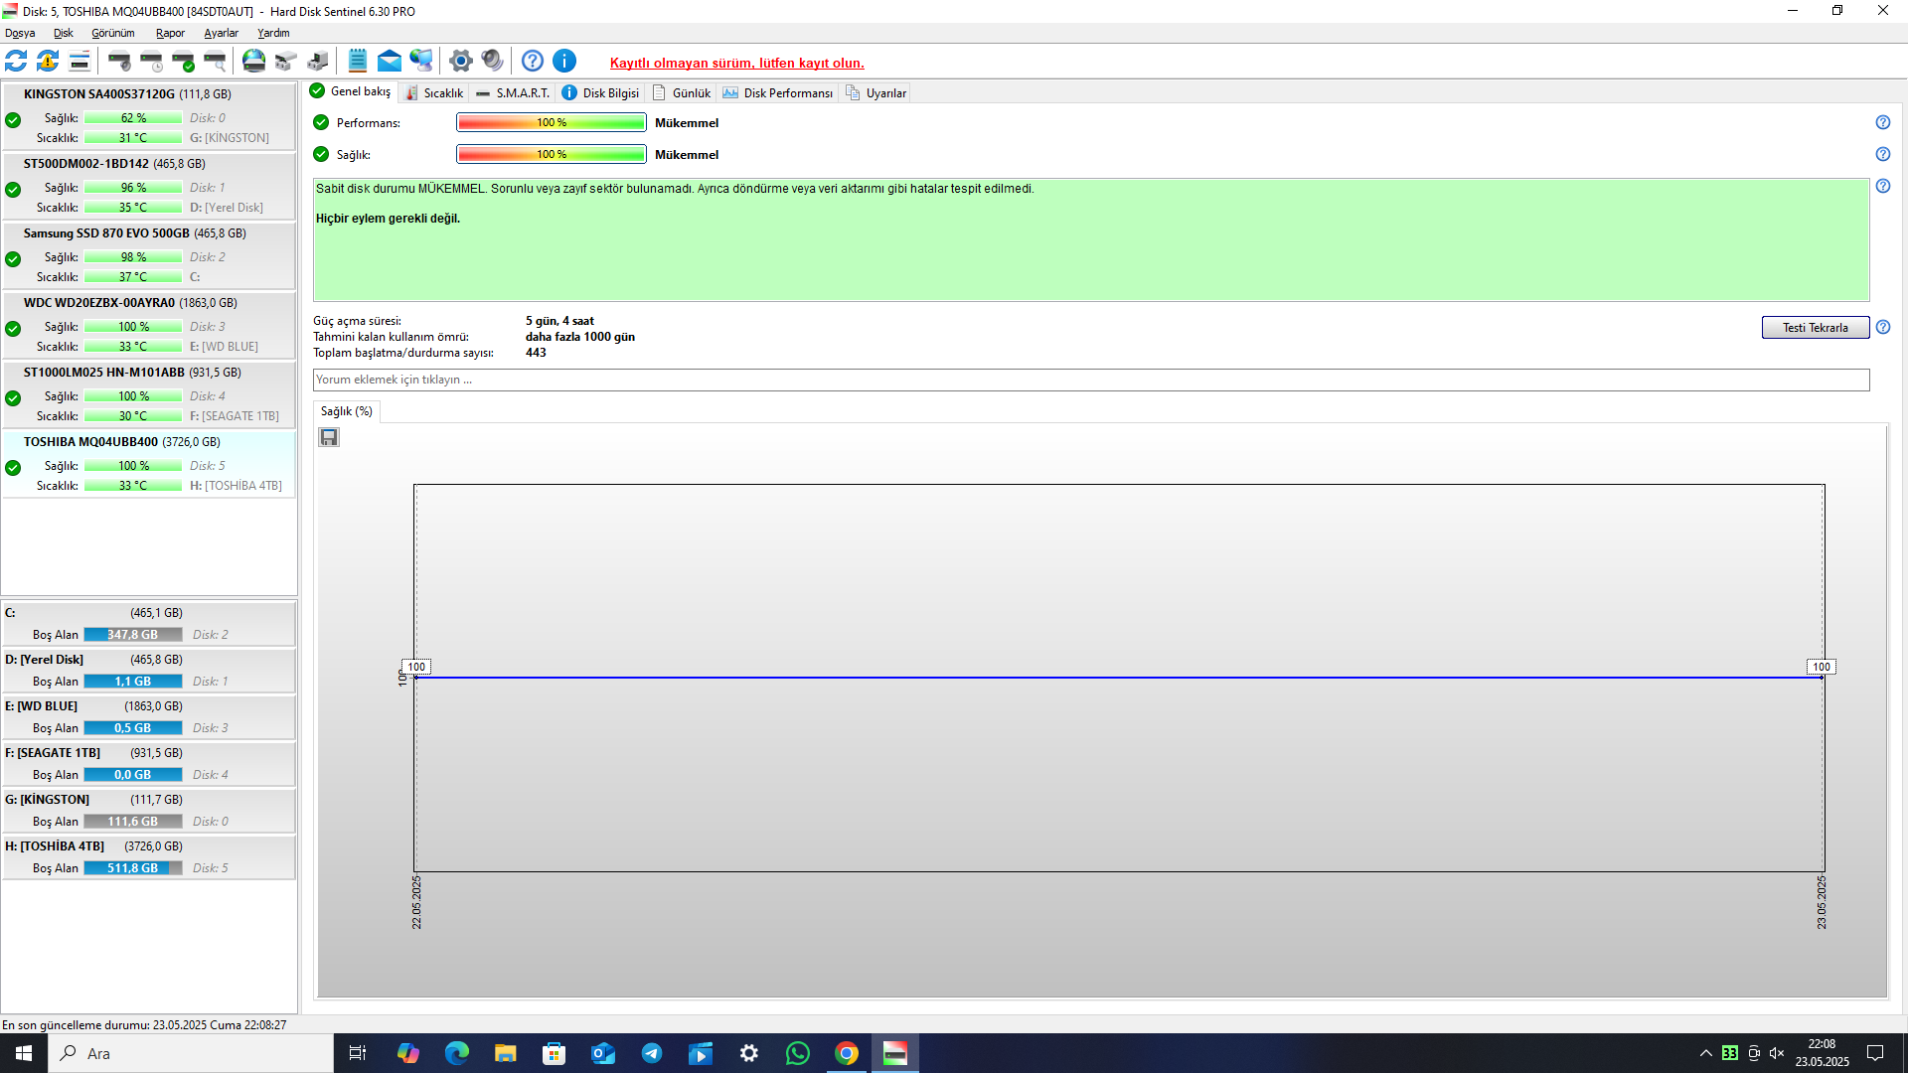
Task: Open the Ayarlar menu
Action: [221, 33]
